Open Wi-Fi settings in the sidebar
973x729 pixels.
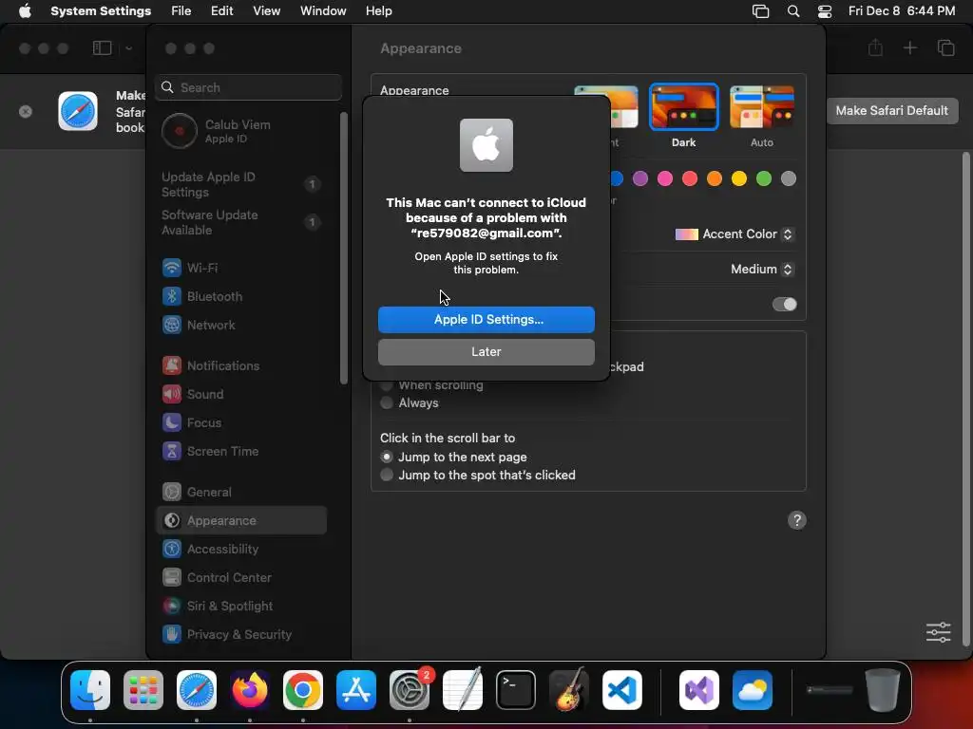pos(241,268)
